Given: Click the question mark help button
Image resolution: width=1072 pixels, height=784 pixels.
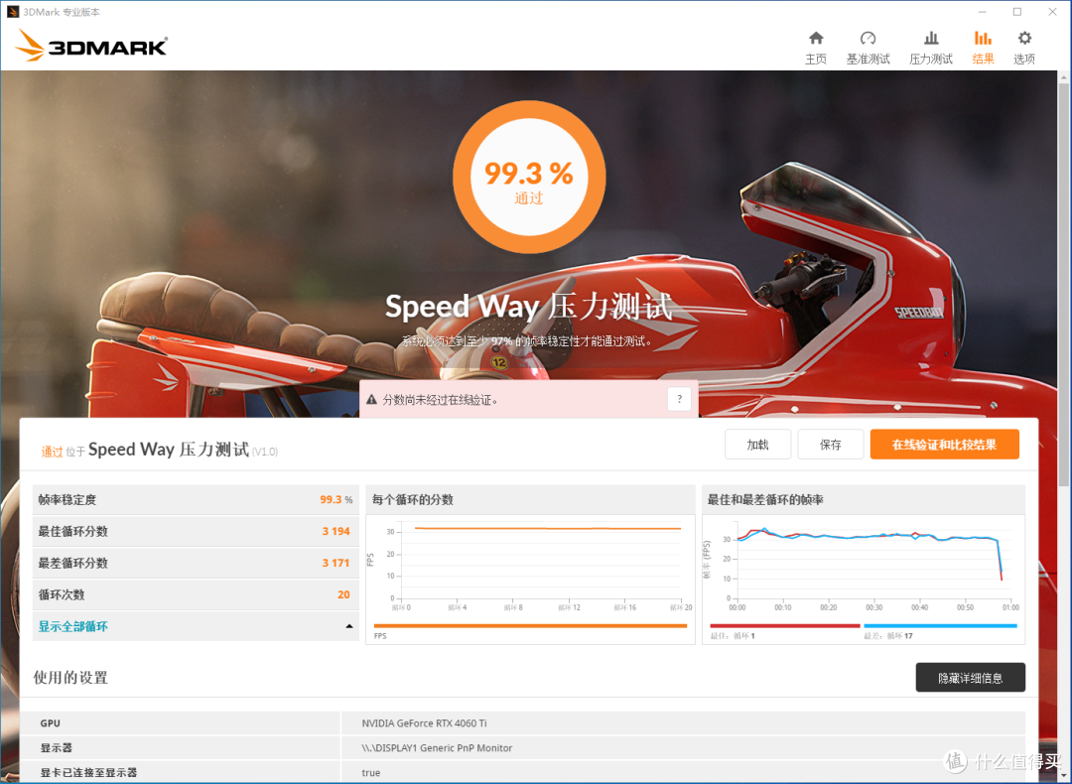Looking at the screenshot, I should click(679, 399).
